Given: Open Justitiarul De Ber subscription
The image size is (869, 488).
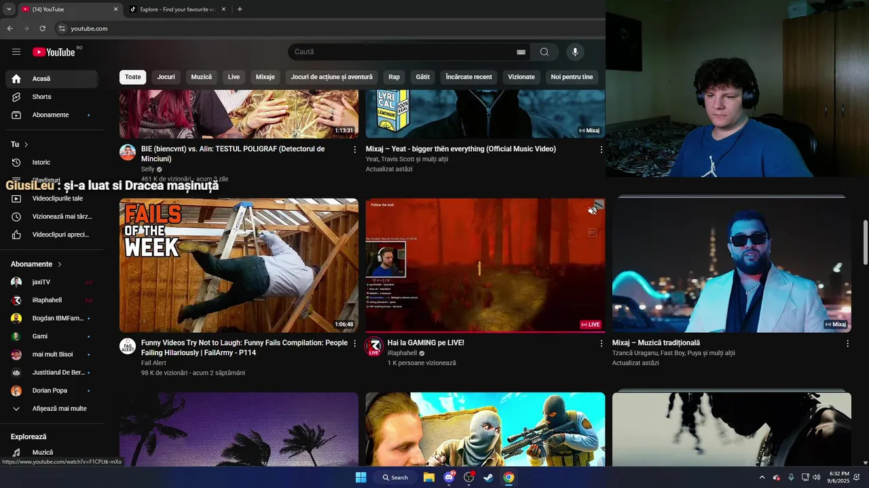Looking at the screenshot, I should 52,373.
